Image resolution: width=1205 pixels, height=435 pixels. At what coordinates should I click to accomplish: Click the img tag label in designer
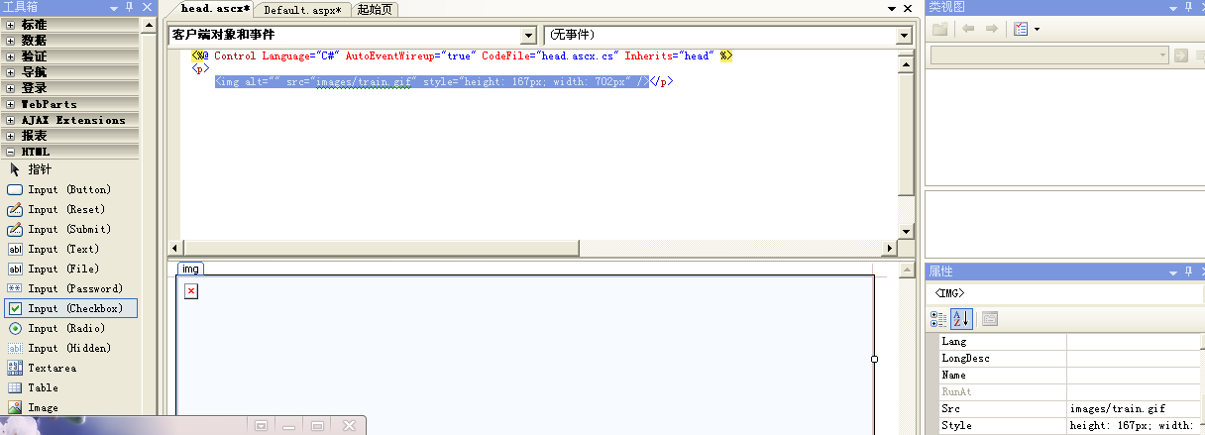point(190,269)
